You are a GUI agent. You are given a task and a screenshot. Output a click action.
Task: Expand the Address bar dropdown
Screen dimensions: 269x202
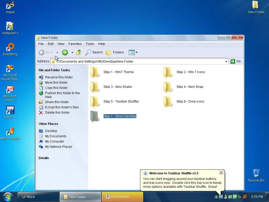[x=226, y=62]
